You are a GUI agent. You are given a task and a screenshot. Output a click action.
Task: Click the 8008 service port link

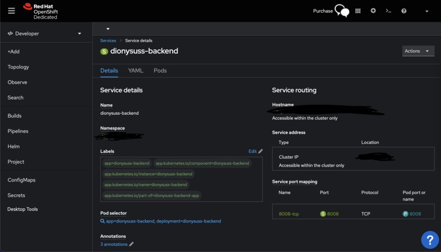[x=333, y=214]
